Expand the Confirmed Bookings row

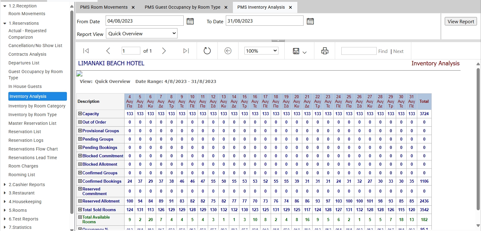pyautogui.click(x=80, y=181)
